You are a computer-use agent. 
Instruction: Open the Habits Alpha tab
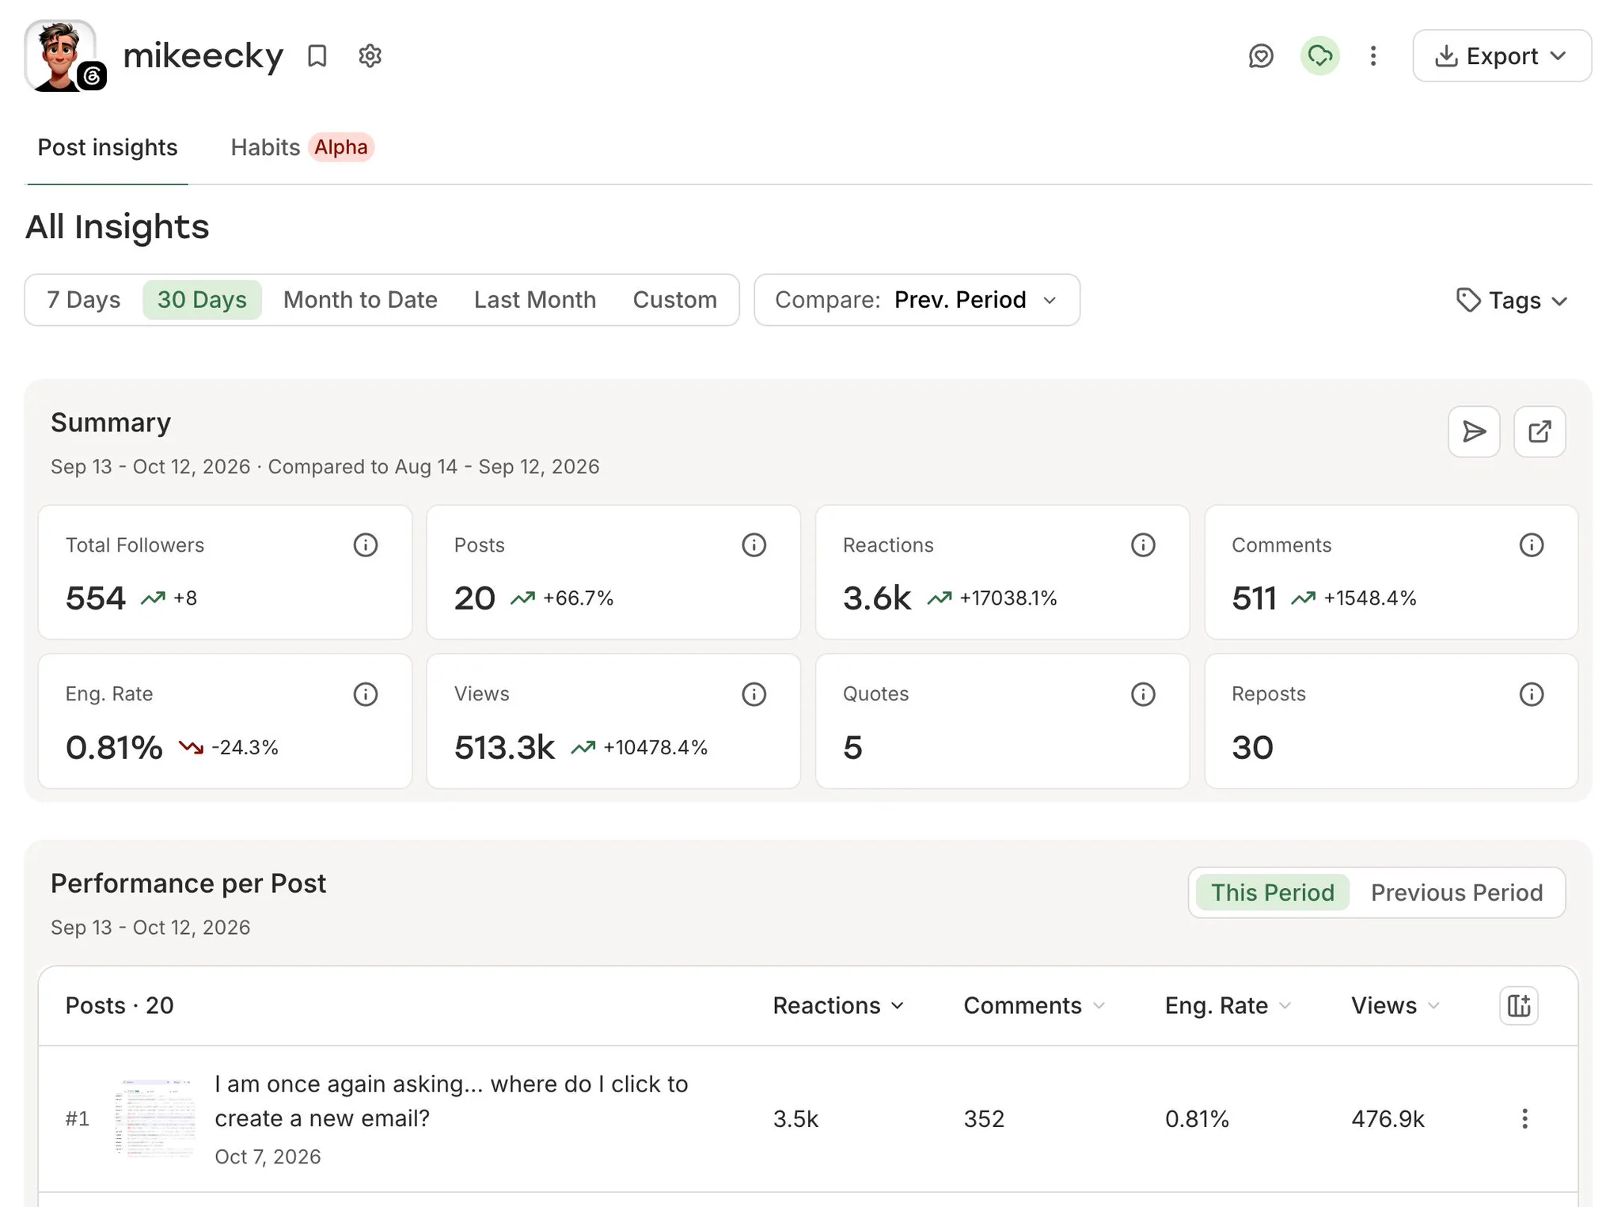click(302, 147)
